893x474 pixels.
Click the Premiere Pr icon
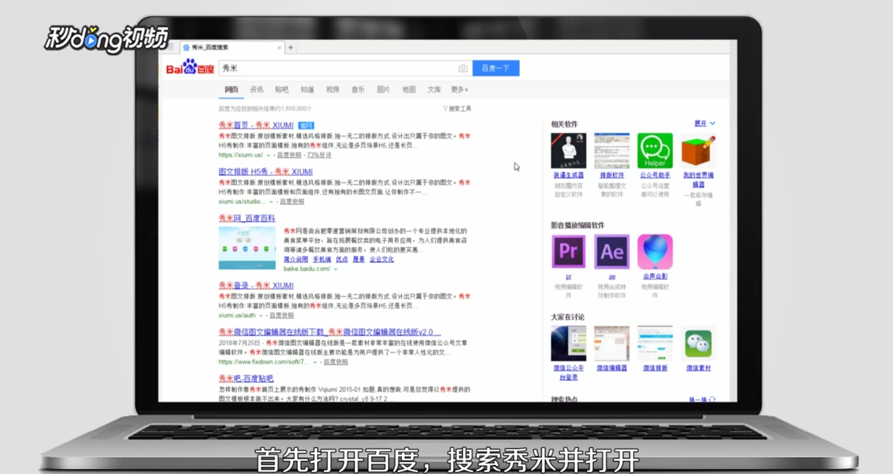point(568,252)
